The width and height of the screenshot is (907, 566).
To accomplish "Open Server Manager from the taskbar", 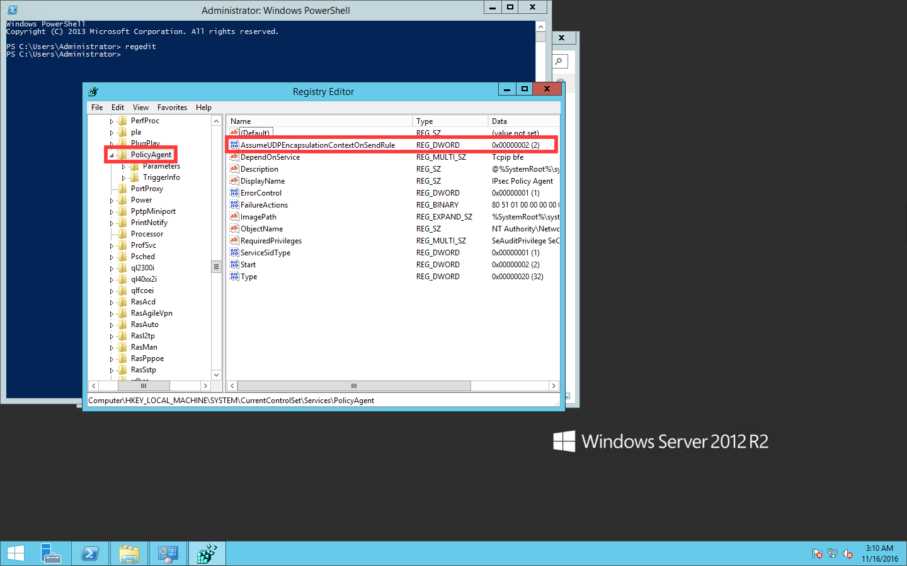I will click(51, 553).
